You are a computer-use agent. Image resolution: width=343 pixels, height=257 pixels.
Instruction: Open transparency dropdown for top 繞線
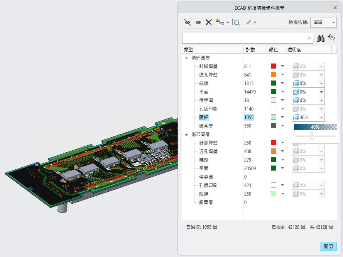[x=321, y=83]
